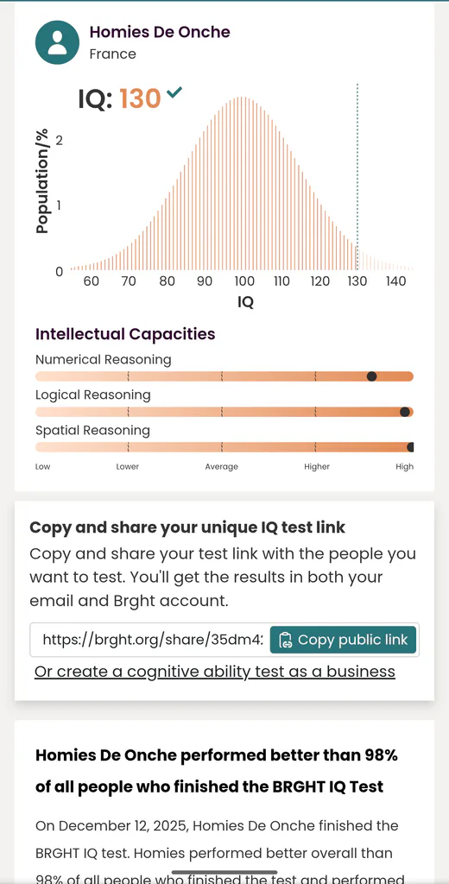Click the user profile avatar icon

57,42
